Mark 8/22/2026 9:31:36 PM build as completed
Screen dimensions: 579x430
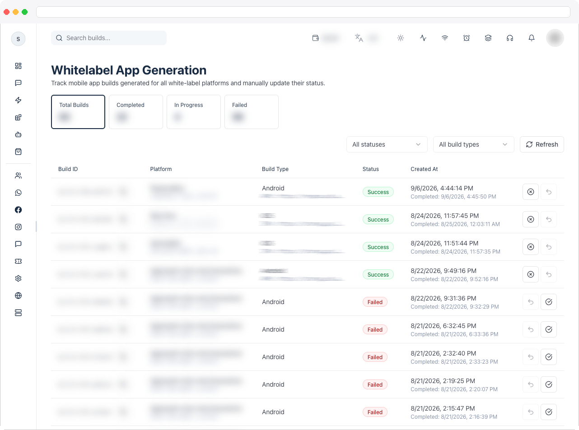point(549,302)
